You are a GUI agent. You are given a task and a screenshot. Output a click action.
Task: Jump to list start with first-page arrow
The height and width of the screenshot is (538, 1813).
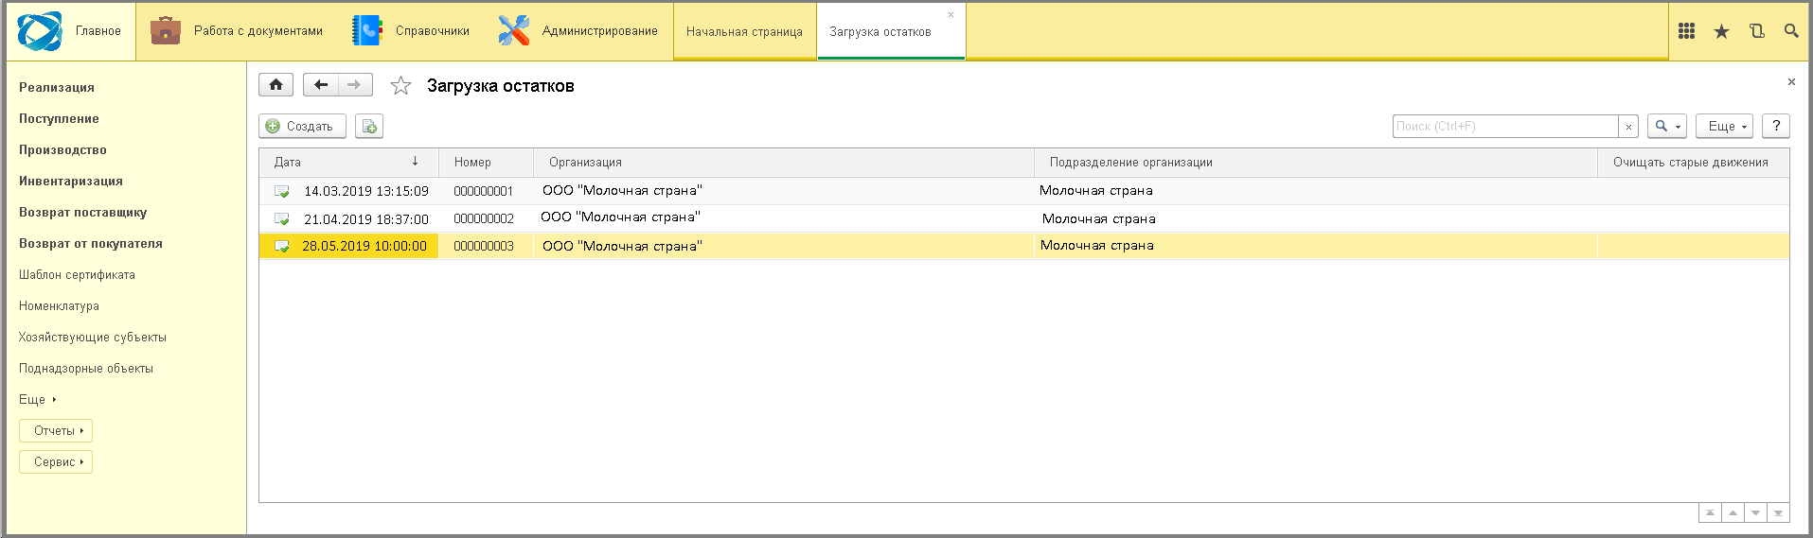(1710, 512)
